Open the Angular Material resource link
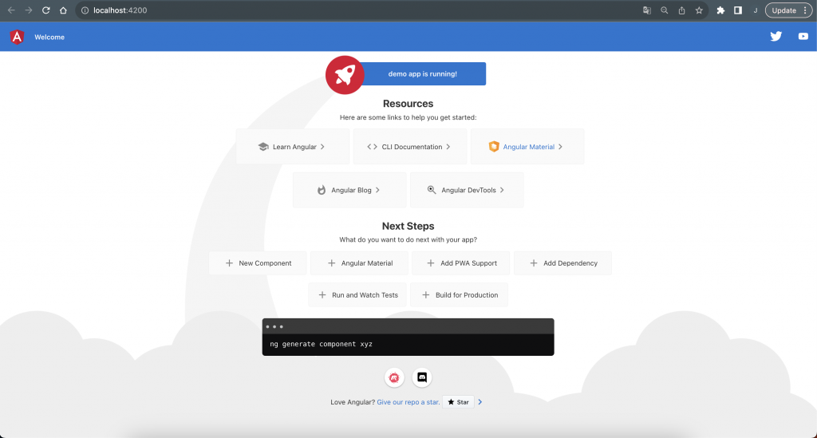817x438 pixels. 527,147
